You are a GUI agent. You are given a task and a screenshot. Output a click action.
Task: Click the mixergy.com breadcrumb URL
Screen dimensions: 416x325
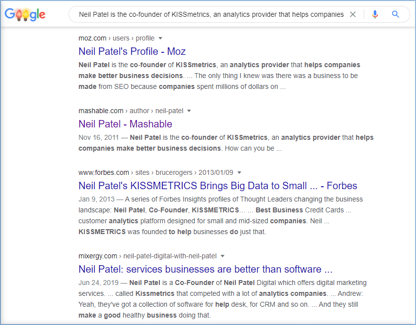(148, 256)
